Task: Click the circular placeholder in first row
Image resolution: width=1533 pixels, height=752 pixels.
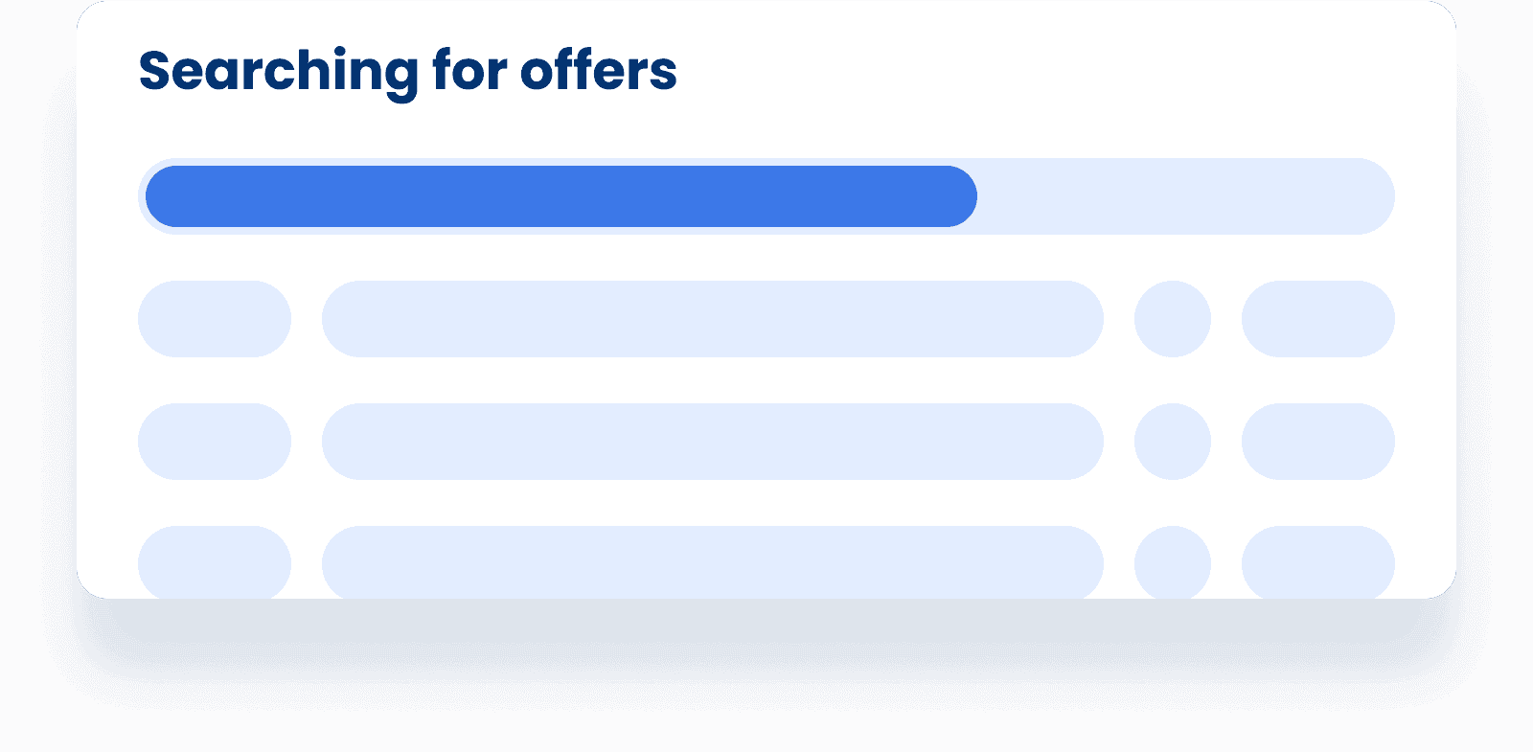Action: (x=1173, y=319)
